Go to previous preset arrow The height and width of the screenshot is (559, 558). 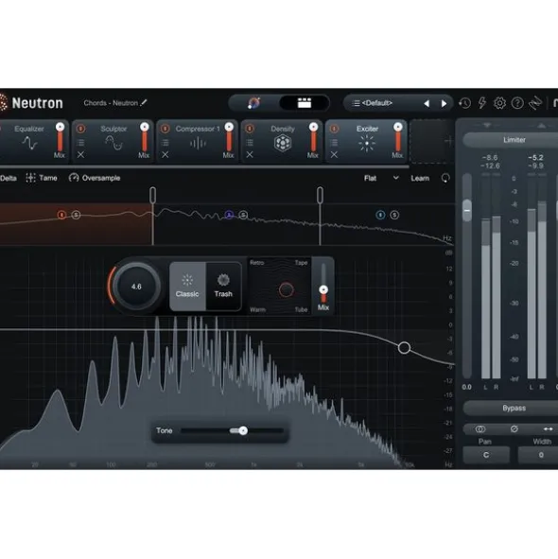point(427,104)
